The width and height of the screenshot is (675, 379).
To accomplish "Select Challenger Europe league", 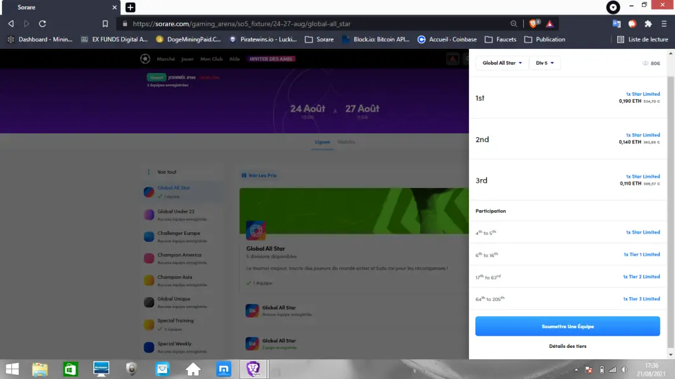I will pos(182,237).
